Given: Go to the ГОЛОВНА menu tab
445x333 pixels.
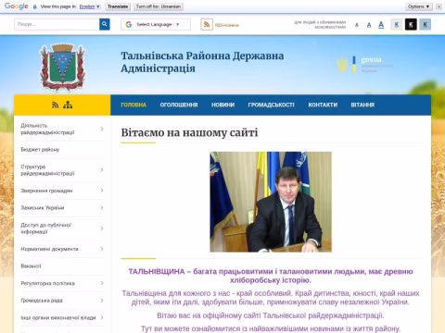Looking at the screenshot, I should [133, 105].
